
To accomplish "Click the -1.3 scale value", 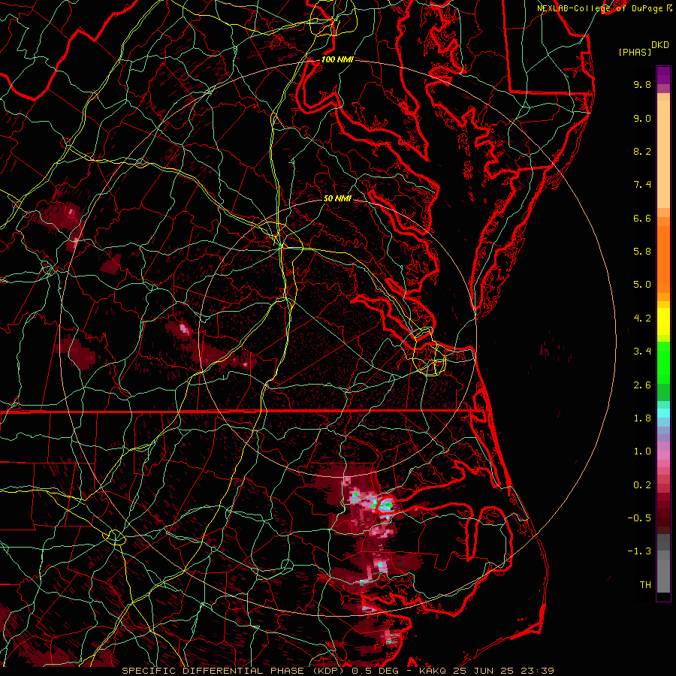I will pyautogui.click(x=639, y=551).
